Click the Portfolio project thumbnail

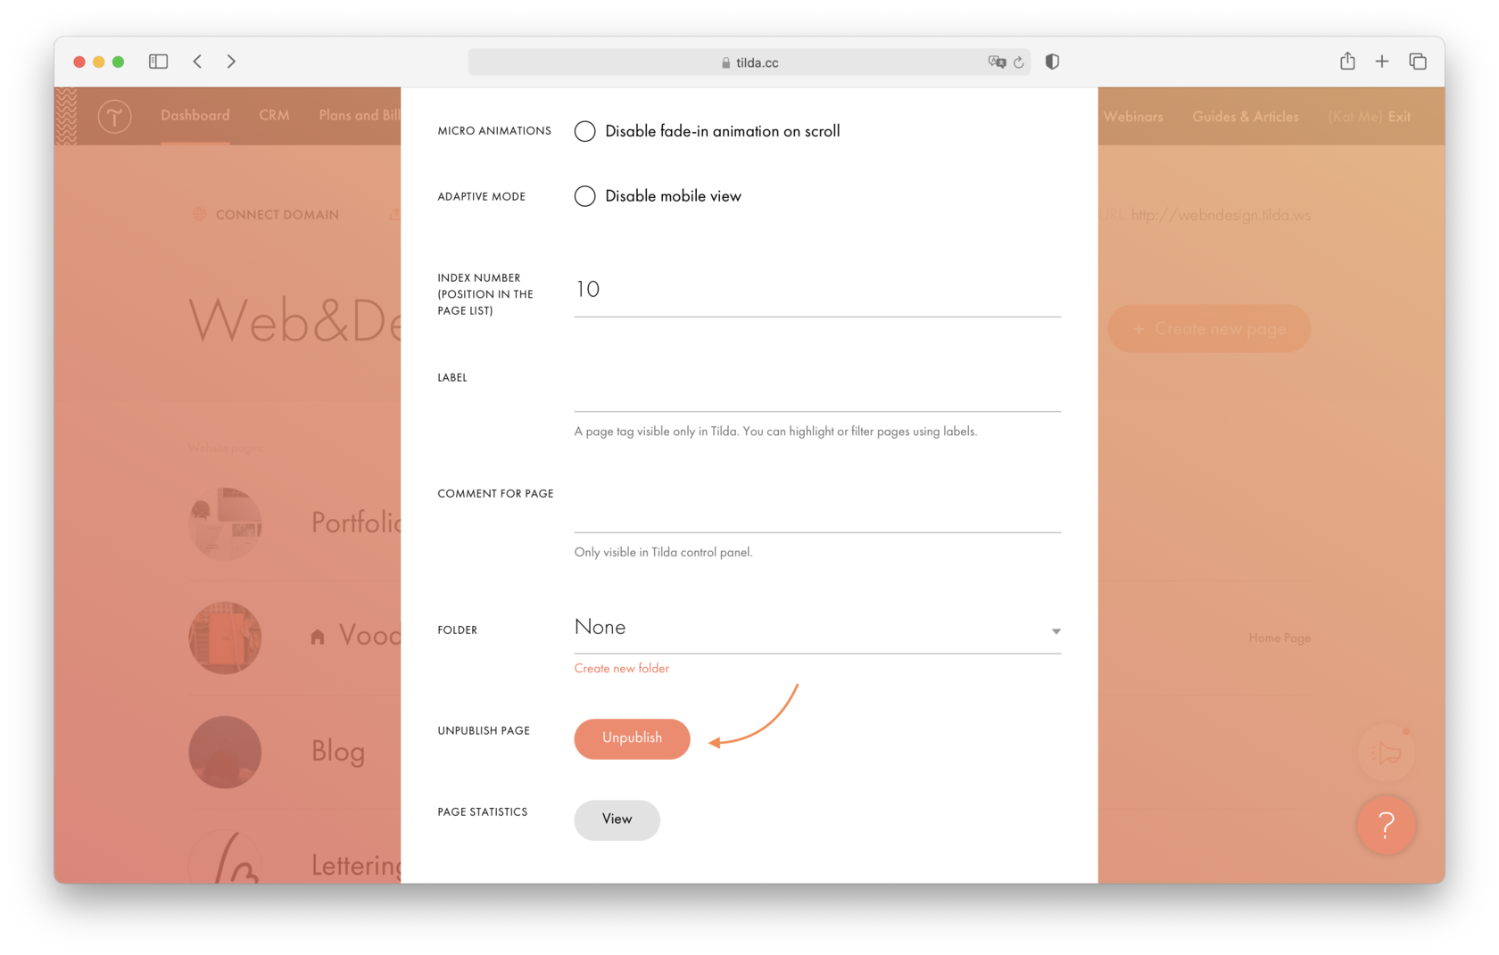225,523
